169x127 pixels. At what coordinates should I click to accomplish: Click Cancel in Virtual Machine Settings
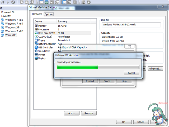tap(141, 122)
